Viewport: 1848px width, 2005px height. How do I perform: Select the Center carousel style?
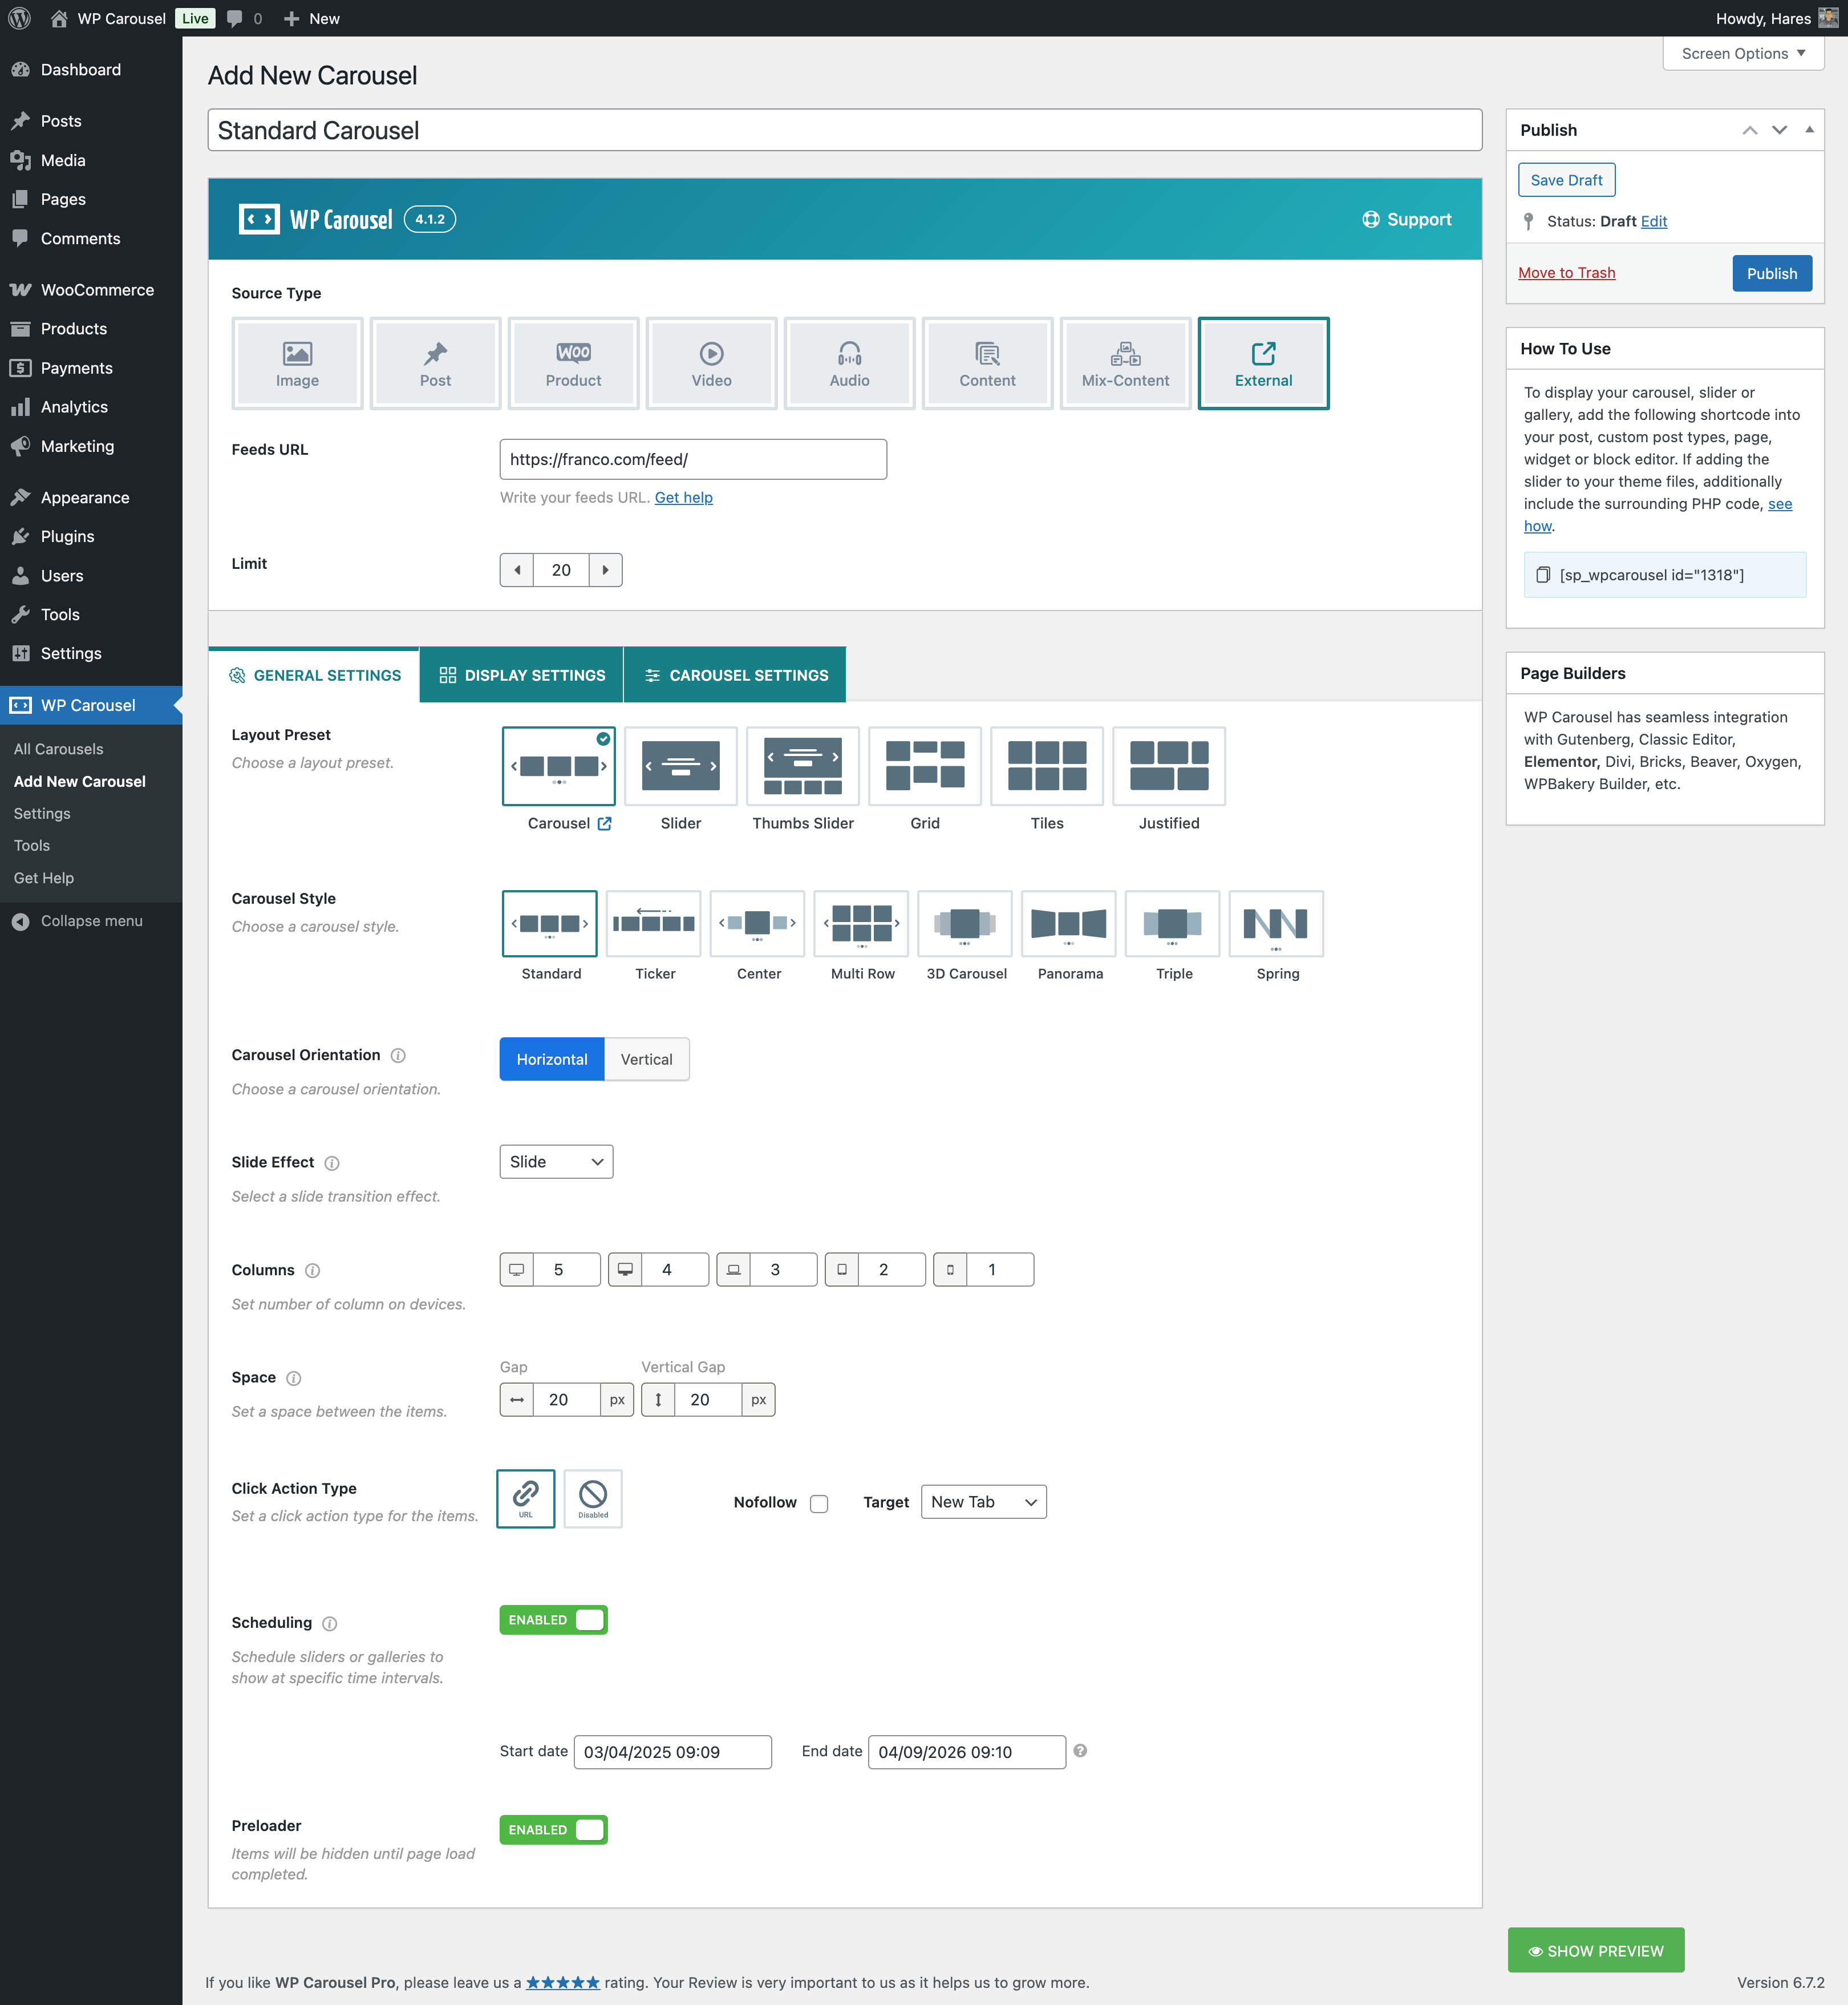tap(758, 923)
